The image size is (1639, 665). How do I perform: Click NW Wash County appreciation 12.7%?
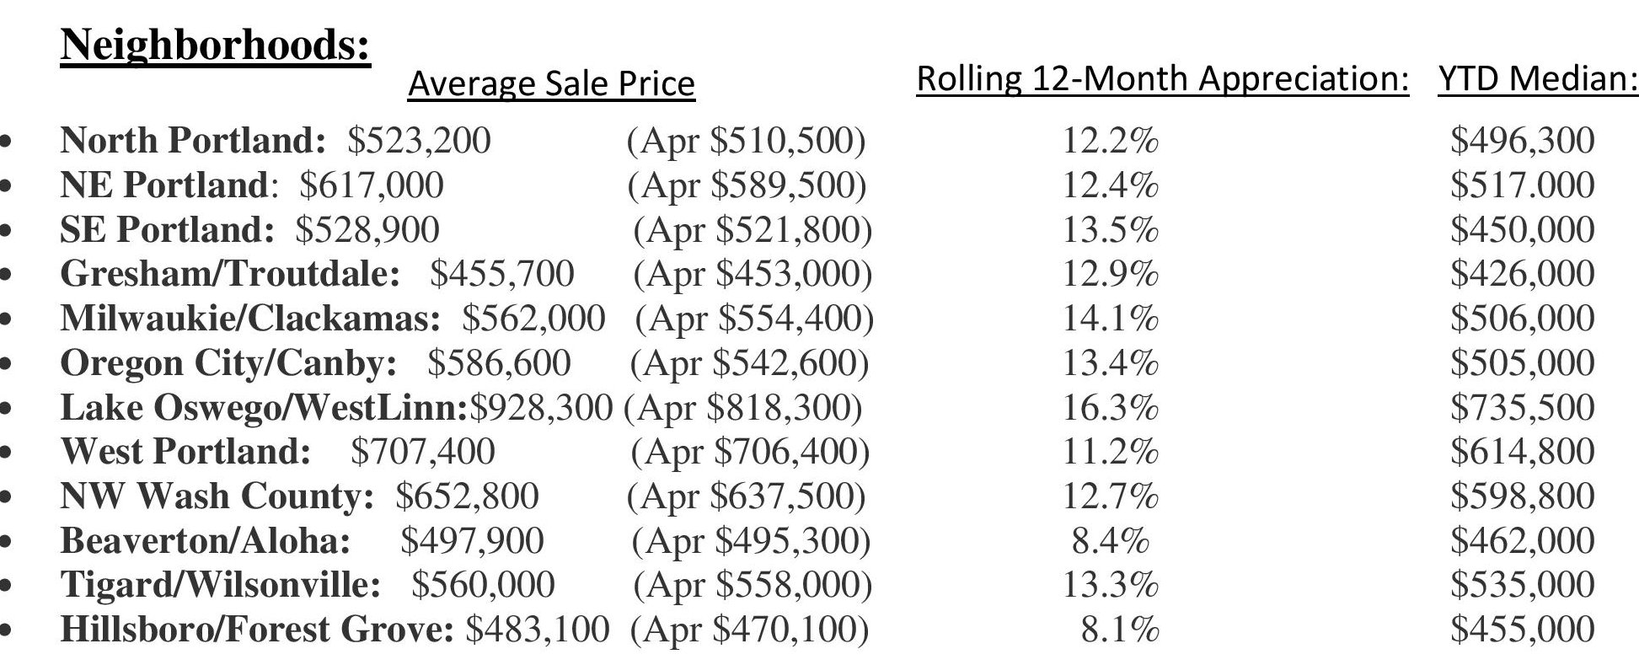point(1110,496)
